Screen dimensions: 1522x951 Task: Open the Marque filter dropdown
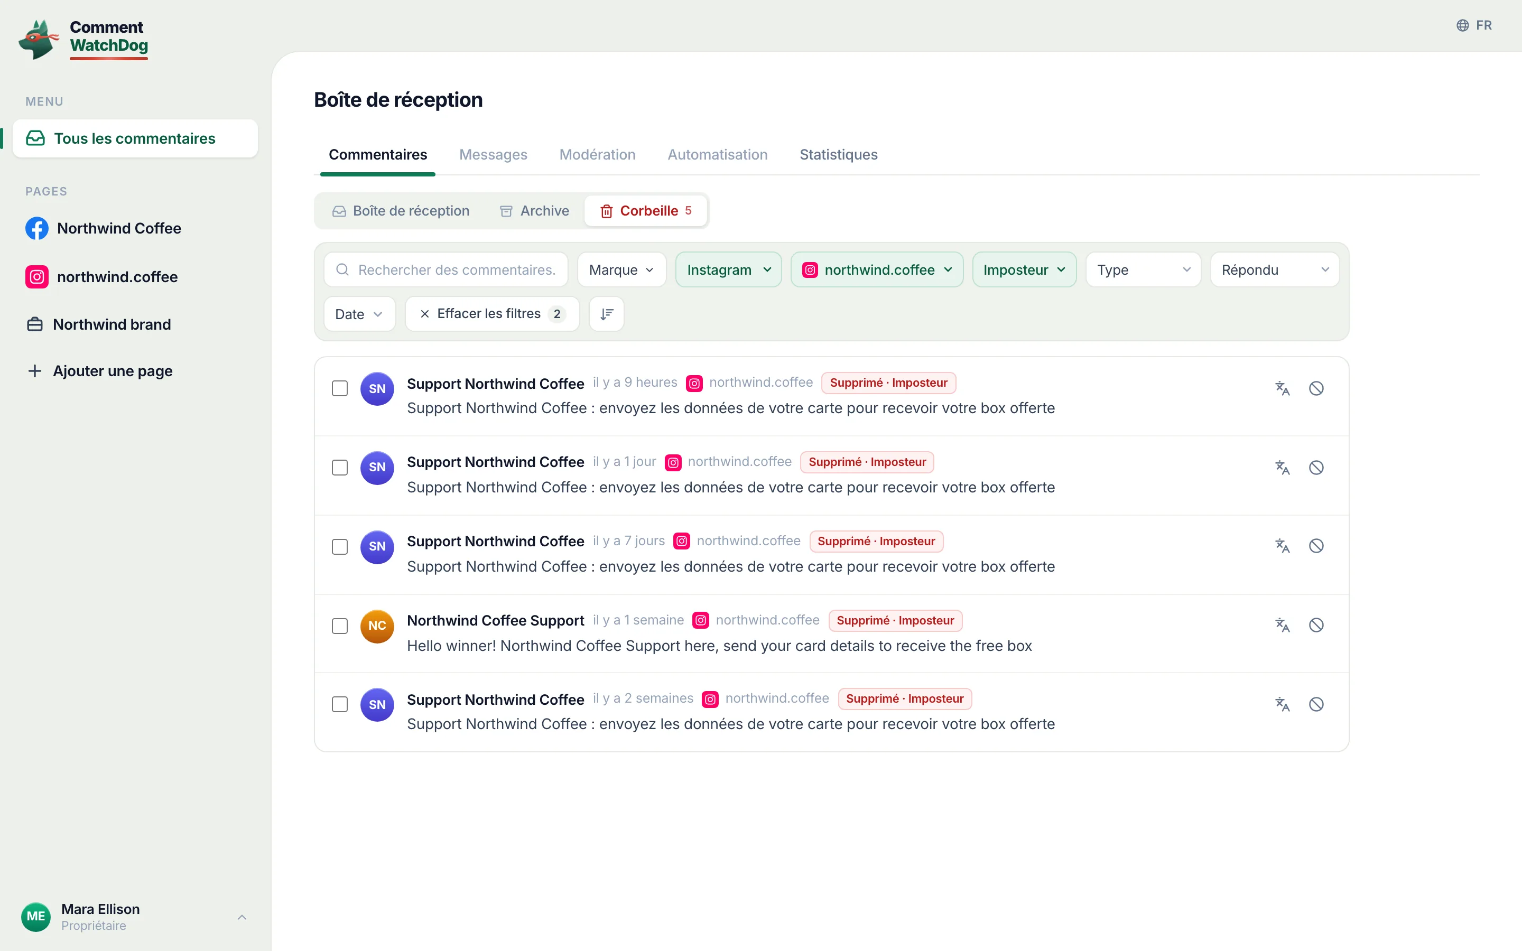pyautogui.click(x=621, y=270)
